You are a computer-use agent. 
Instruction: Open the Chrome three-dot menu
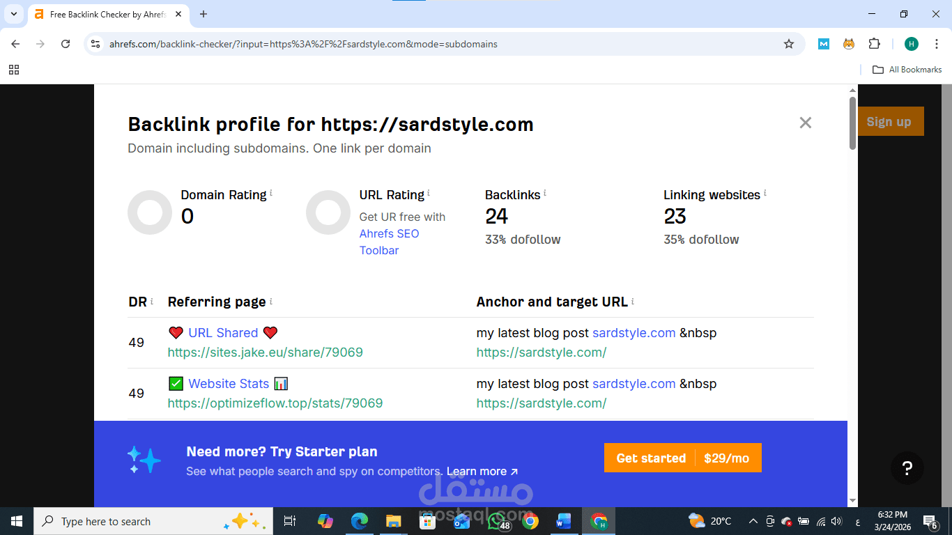(x=936, y=44)
